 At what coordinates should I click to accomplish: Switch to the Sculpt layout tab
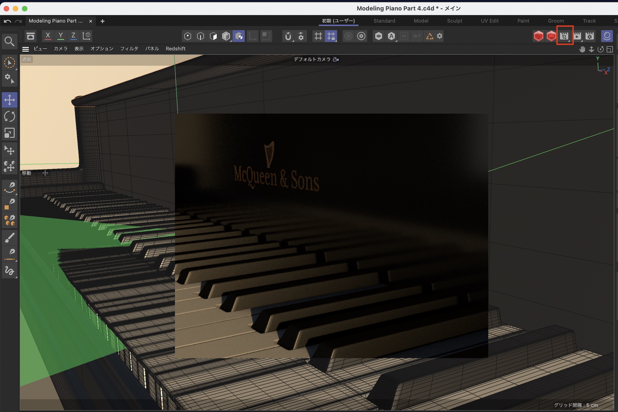[455, 21]
